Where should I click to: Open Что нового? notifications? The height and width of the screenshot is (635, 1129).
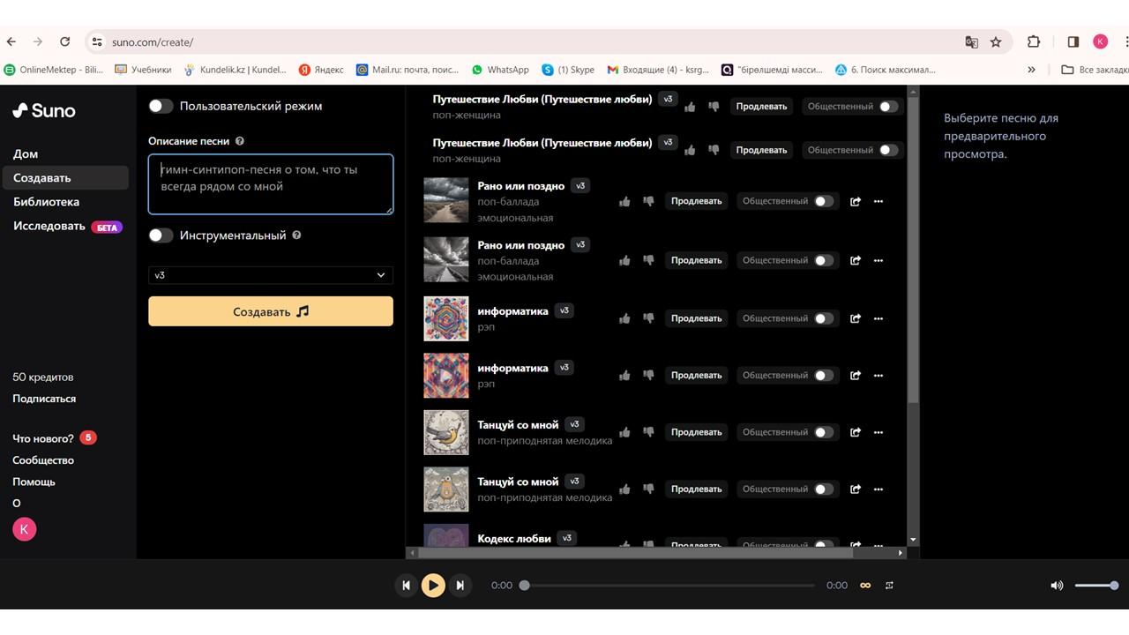[54, 438]
